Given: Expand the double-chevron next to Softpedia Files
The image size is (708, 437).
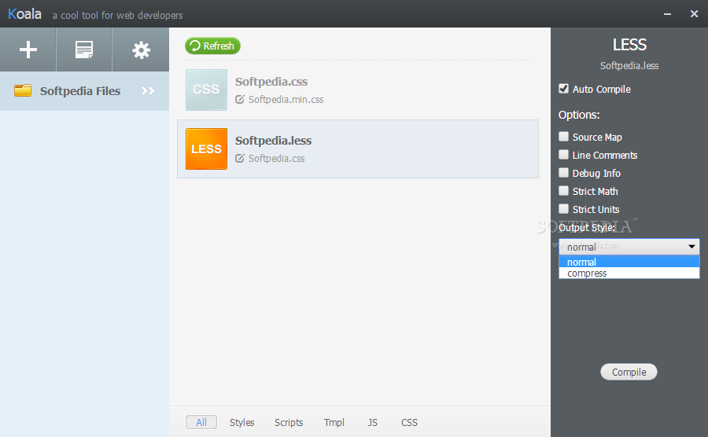Looking at the screenshot, I should coord(148,90).
